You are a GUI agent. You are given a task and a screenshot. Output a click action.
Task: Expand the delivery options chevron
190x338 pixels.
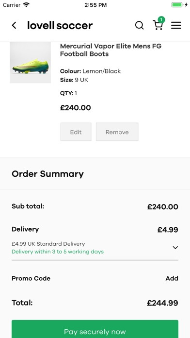tap(175, 248)
